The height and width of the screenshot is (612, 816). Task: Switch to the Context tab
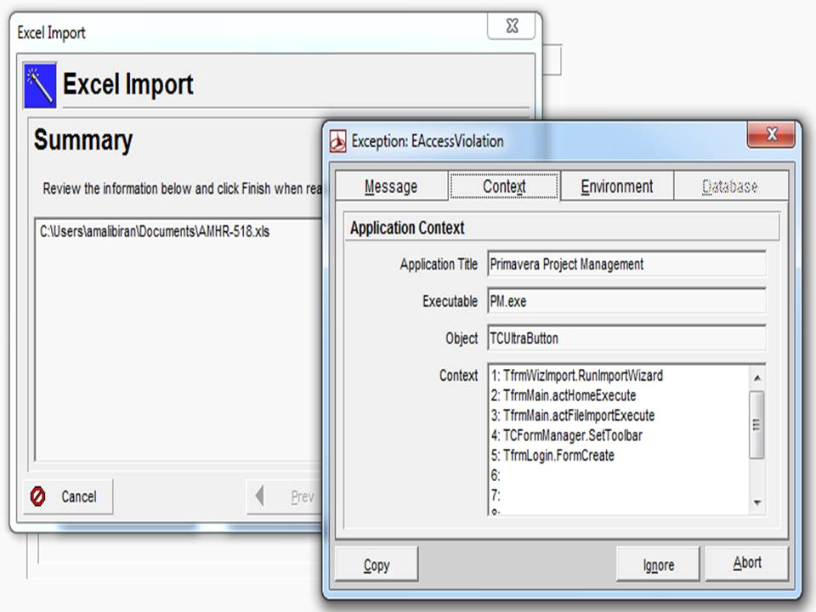click(504, 186)
